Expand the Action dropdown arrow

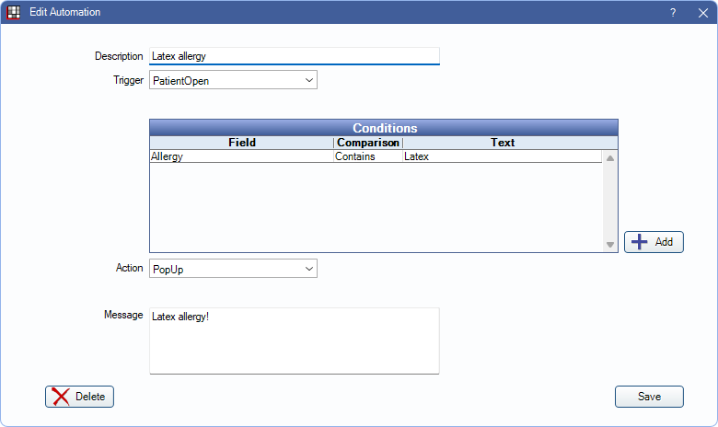pos(308,269)
